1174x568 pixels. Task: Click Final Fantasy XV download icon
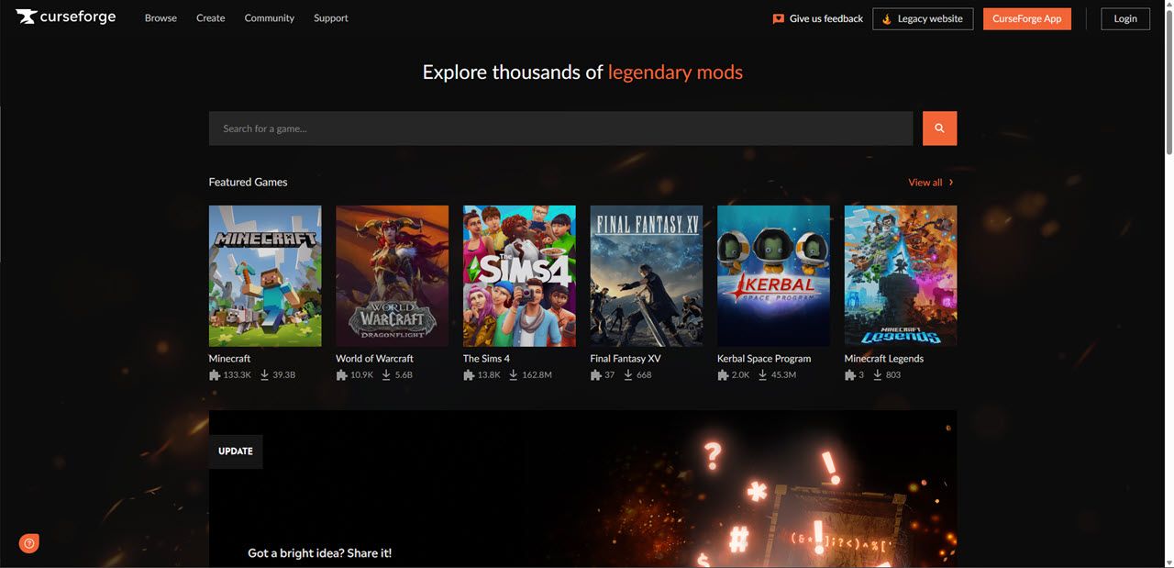[x=628, y=375]
